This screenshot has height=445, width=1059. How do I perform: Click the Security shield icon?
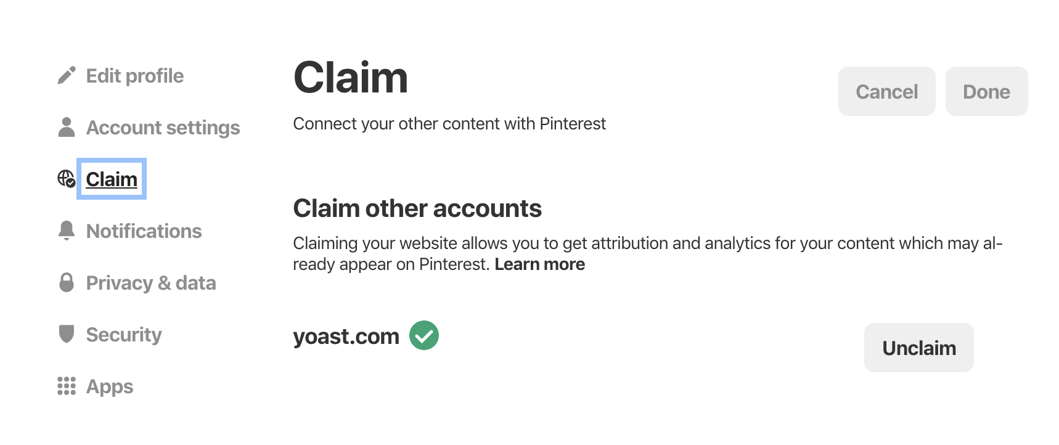pos(67,333)
